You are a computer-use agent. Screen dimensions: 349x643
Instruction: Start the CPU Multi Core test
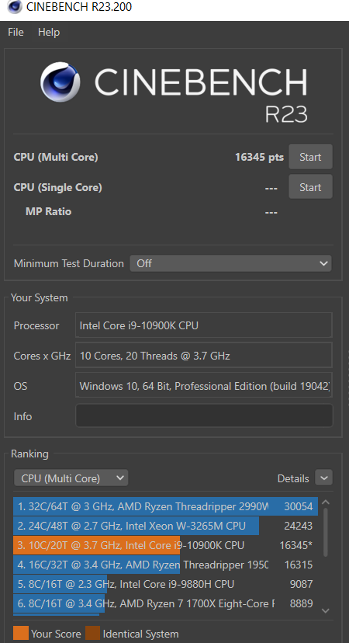click(x=310, y=157)
